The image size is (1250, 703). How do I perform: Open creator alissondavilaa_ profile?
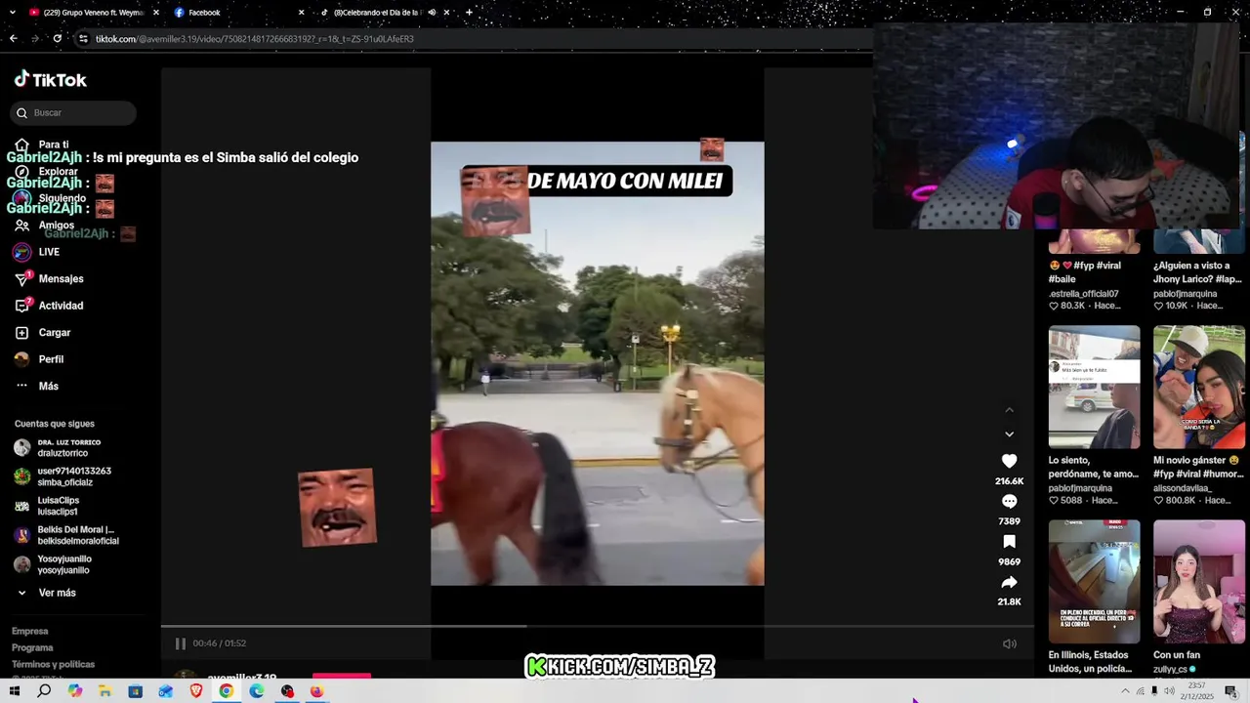(1185, 488)
